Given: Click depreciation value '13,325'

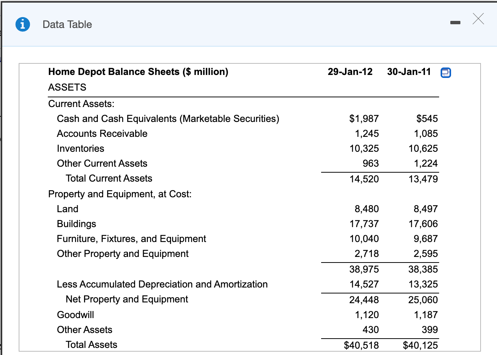Looking at the screenshot, I should tap(423, 284).
